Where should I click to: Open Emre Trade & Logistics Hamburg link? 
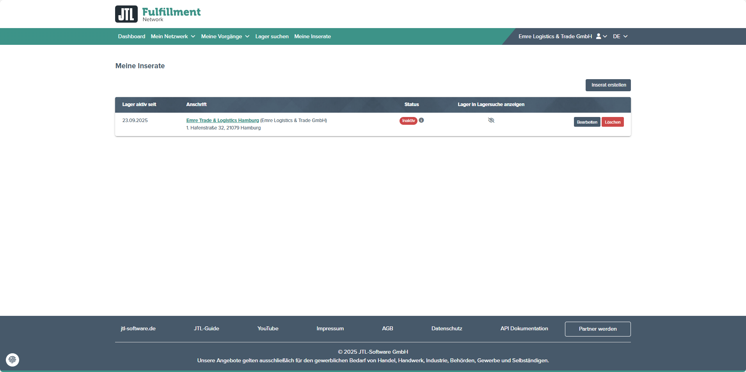(222, 120)
